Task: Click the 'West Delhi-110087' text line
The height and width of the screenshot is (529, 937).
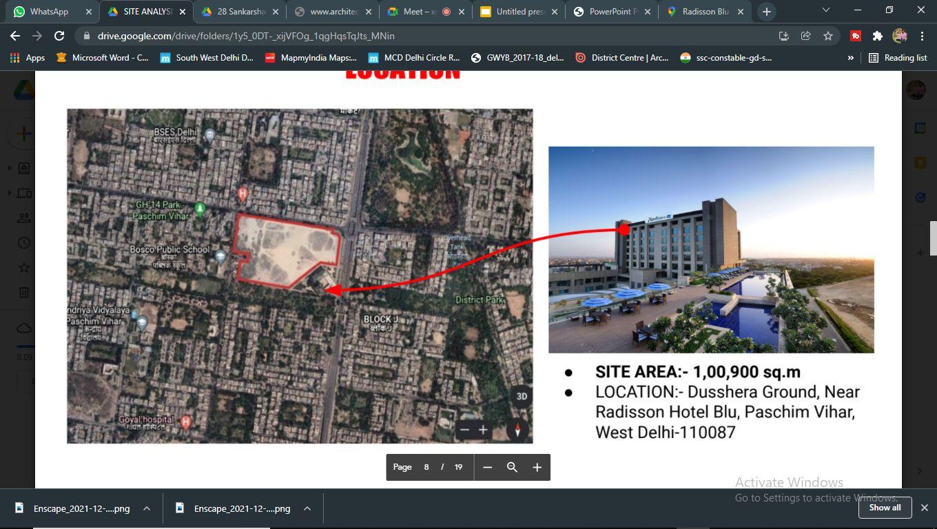Action: tap(666, 433)
